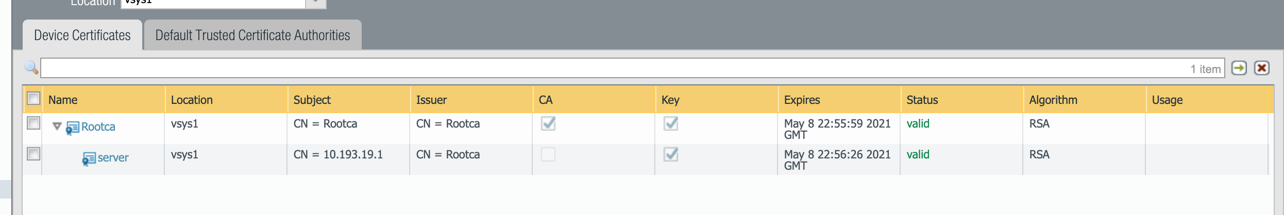Open Default Trusted Certificate Authorities tab
Image resolution: width=1284 pixels, height=215 pixels.
252,35
